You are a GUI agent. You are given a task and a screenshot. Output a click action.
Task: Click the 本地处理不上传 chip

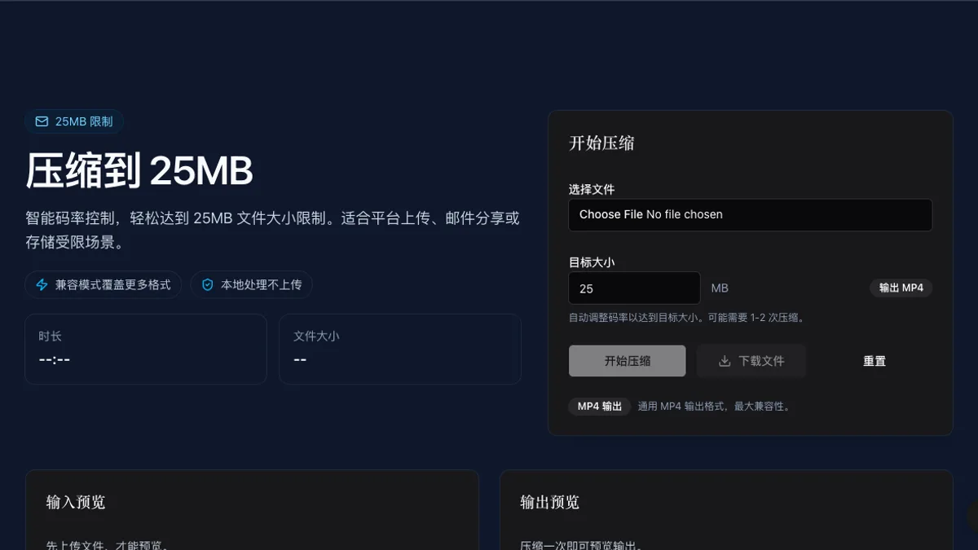pos(252,285)
